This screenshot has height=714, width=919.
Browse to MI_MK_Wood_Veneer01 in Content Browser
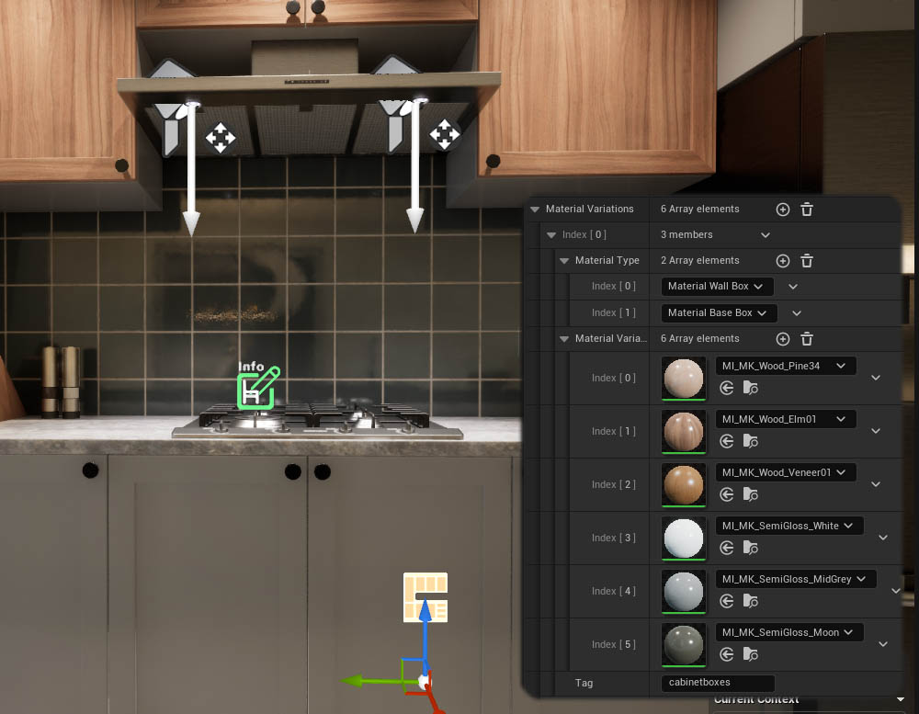pos(751,494)
